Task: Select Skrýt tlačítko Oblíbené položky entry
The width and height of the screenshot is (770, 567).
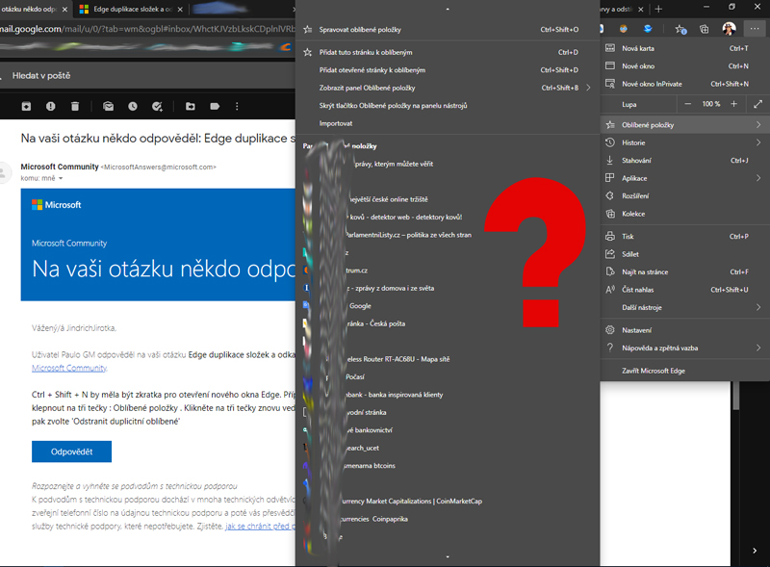Action: point(447,106)
